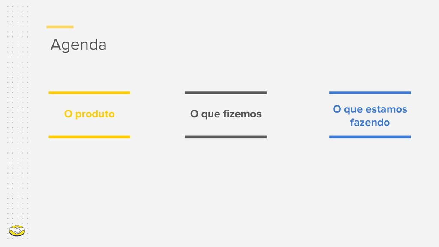Click the Mercado Livre handshake logo
Viewport: 439px width, 247px height.
pyautogui.click(x=17, y=231)
